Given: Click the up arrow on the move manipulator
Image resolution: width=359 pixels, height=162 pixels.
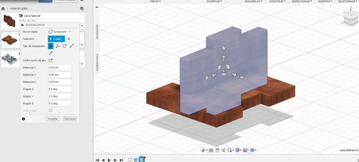Looking at the screenshot, I should click(x=224, y=58).
